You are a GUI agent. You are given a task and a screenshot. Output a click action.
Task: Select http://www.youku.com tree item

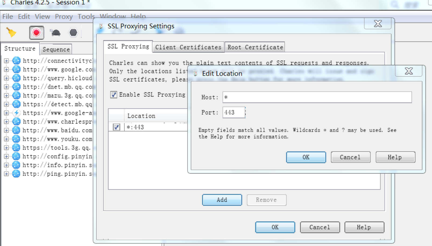[x=57, y=139]
